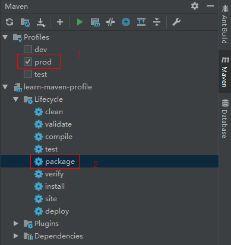Open the Ant Build side tab
Viewport: 231px width, 245px height.
point(225,24)
